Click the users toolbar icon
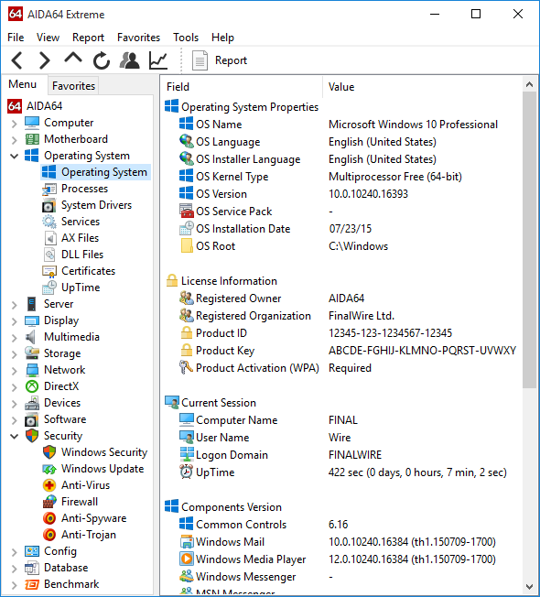The width and height of the screenshot is (540, 597). click(129, 60)
